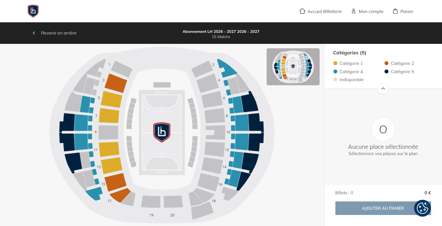The height and width of the screenshot is (226, 442).
Task: Collapse the categories panel with chevron
Action: point(383,88)
